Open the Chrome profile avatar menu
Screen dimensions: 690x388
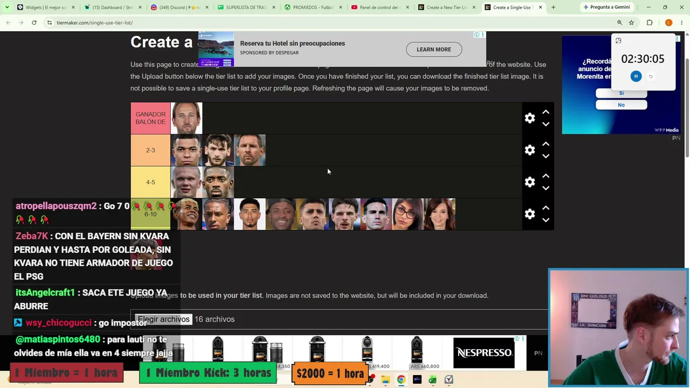669,23
